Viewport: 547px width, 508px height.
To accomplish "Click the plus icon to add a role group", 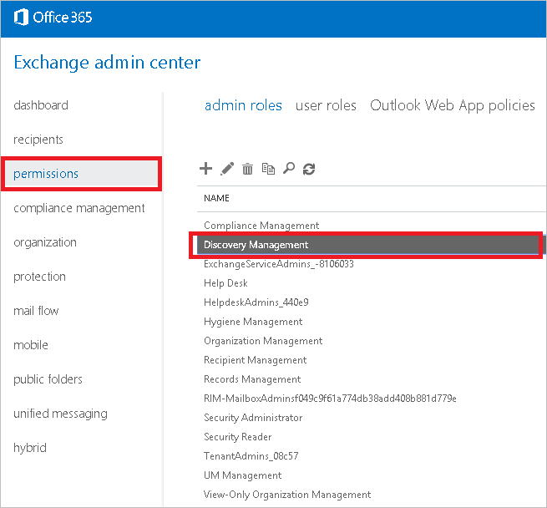I will click(205, 169).
